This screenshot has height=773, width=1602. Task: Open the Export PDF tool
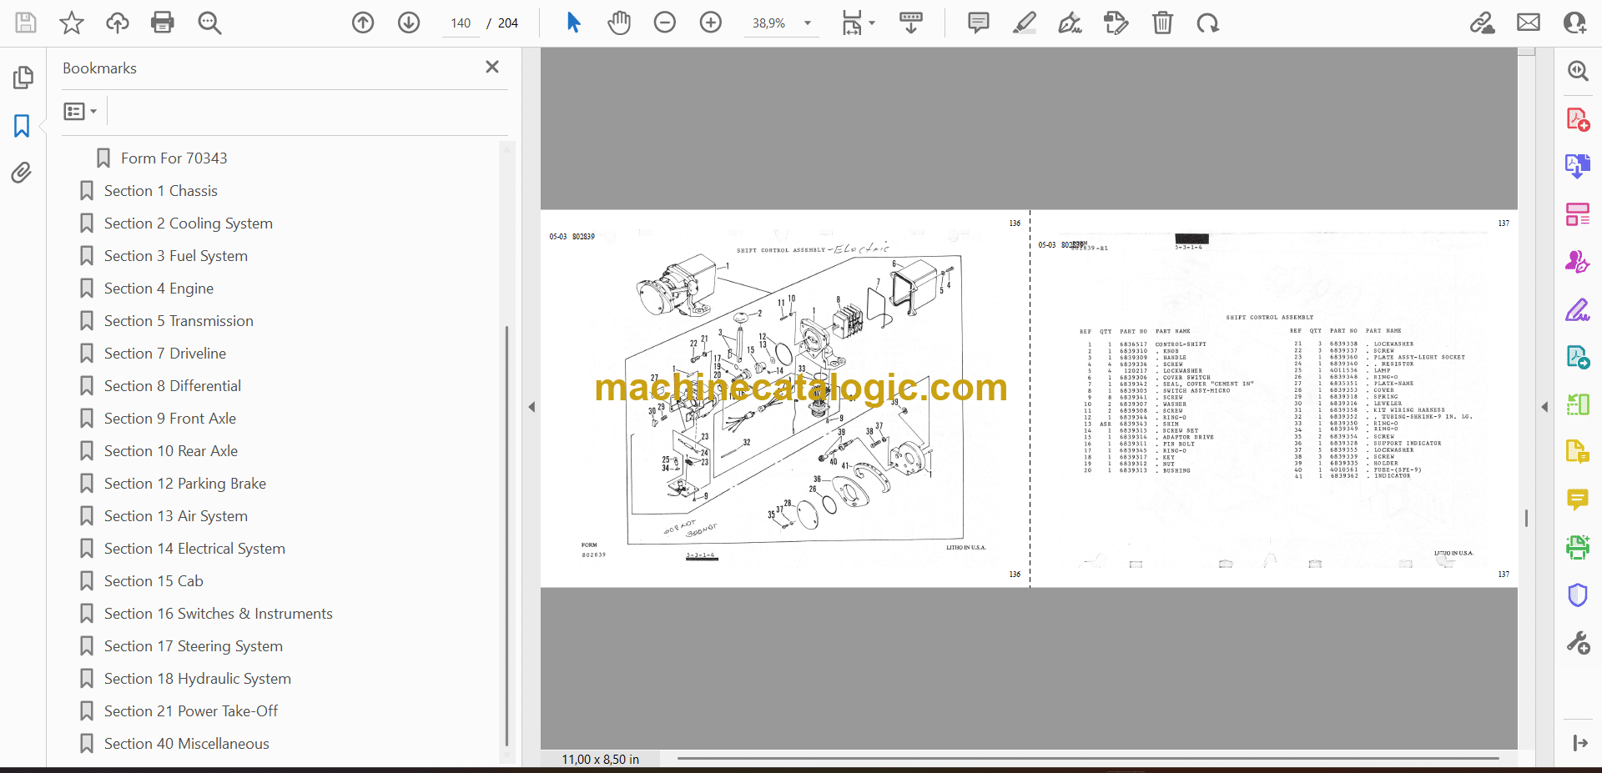pyautogui.click(x=1577, y=167)
